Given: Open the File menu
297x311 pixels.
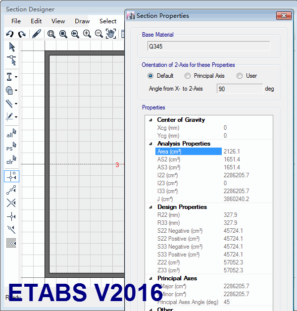Looking at the screenshot, I should (16, 21).
